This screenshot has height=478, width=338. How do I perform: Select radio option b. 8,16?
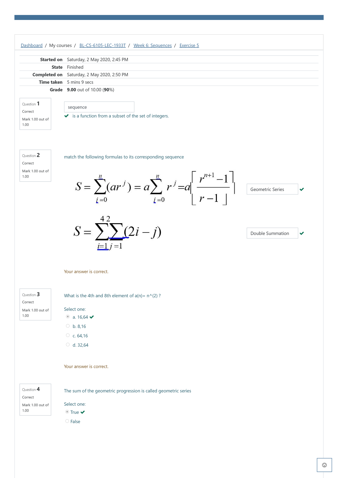pos(68,326)
